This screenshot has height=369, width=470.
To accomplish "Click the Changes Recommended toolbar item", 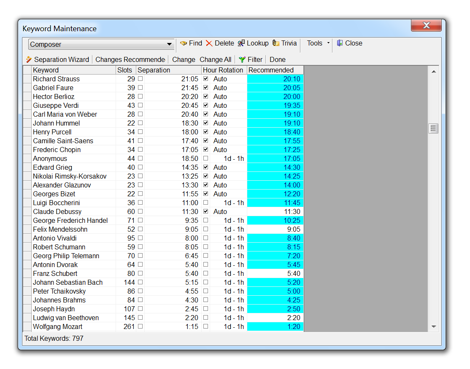I will [130, 60].
